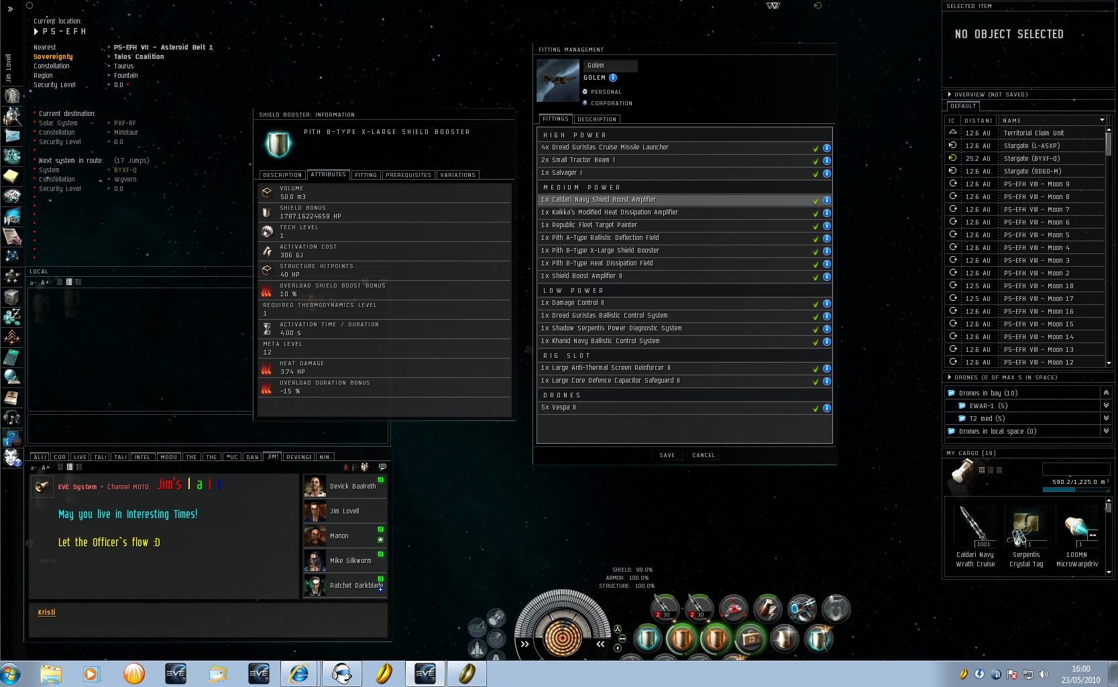This screenshot has height=687, width=1118.
Task: Open the Assets cube icon in Neocom
Action: (12, 297)
